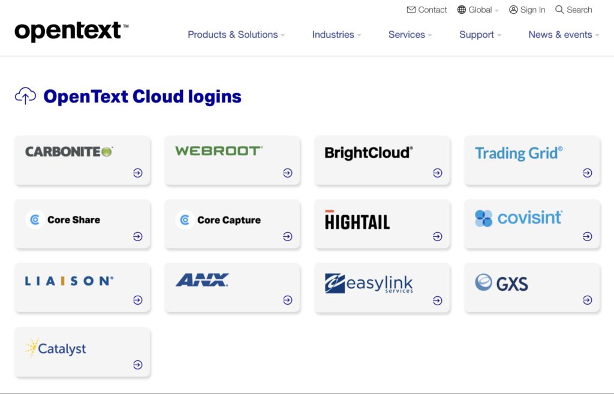Click the user icon beside Sign In
614x394 pixels.
pyautogui.click(x=513, y=10)
